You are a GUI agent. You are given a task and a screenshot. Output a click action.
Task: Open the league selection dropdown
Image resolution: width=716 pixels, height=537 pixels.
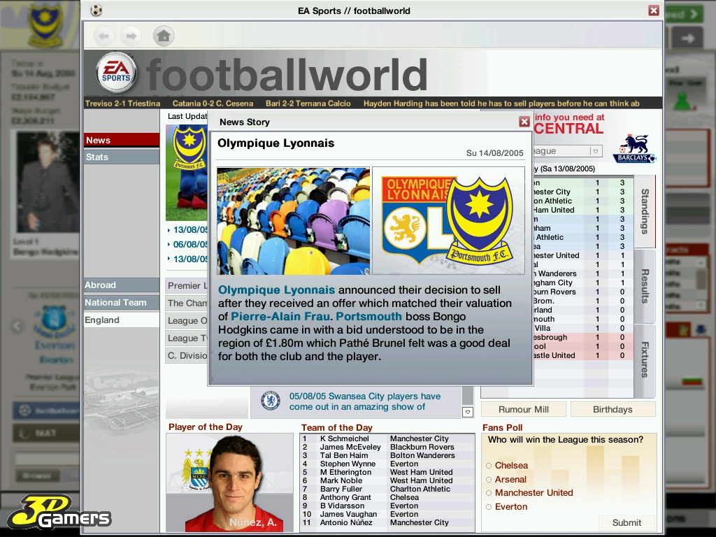(595, 151)
